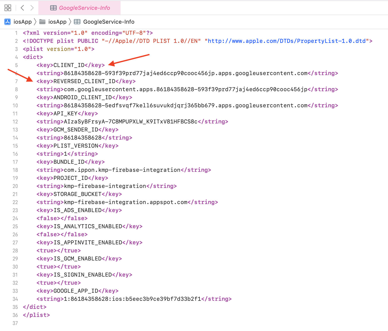388x331 pixels.
Task: Click the opening dict tag on line 4
Action: point(33,57)
